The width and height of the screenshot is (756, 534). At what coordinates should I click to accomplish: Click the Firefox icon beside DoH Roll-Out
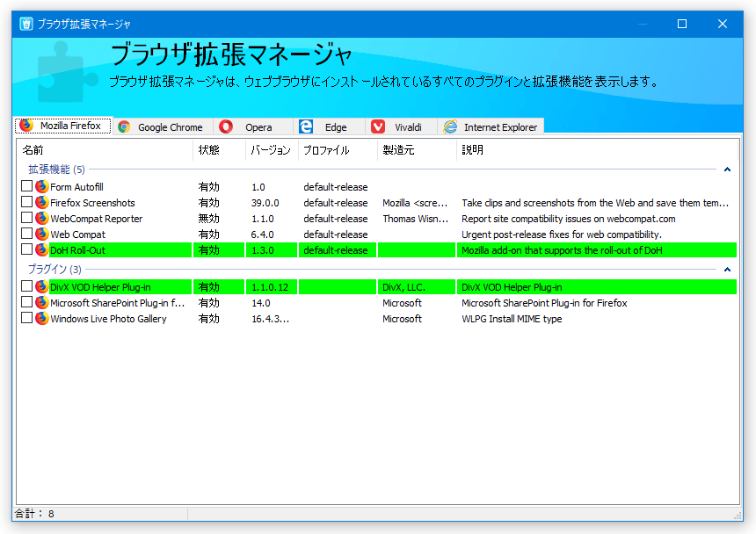point(42,250)
